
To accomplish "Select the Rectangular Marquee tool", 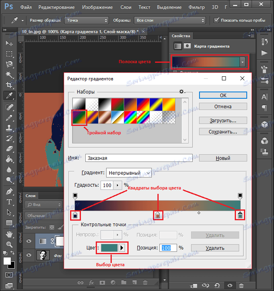I will click(9, 54).
